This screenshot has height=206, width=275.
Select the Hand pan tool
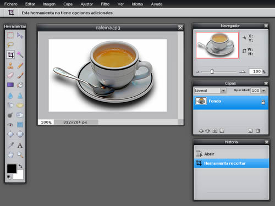(10, 155)
